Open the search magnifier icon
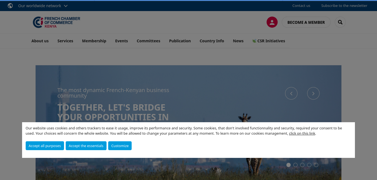 [340, 22]
